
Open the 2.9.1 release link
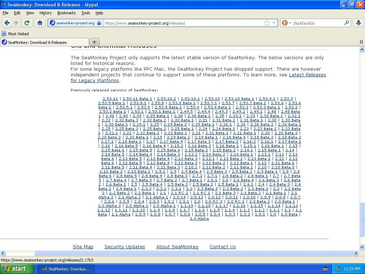160,171
